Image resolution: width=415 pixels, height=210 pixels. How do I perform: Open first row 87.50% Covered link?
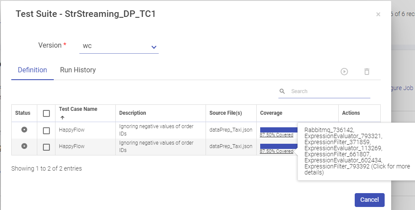(276, 135)
